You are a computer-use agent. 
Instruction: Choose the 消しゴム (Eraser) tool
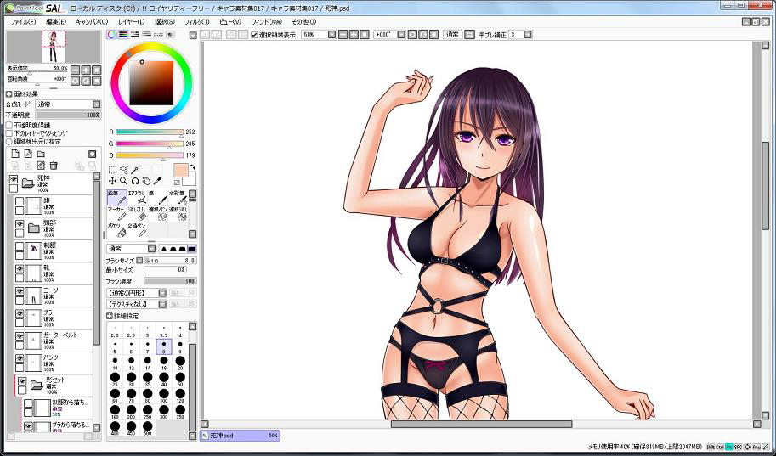pyautogui.click(x=138, y=213)
